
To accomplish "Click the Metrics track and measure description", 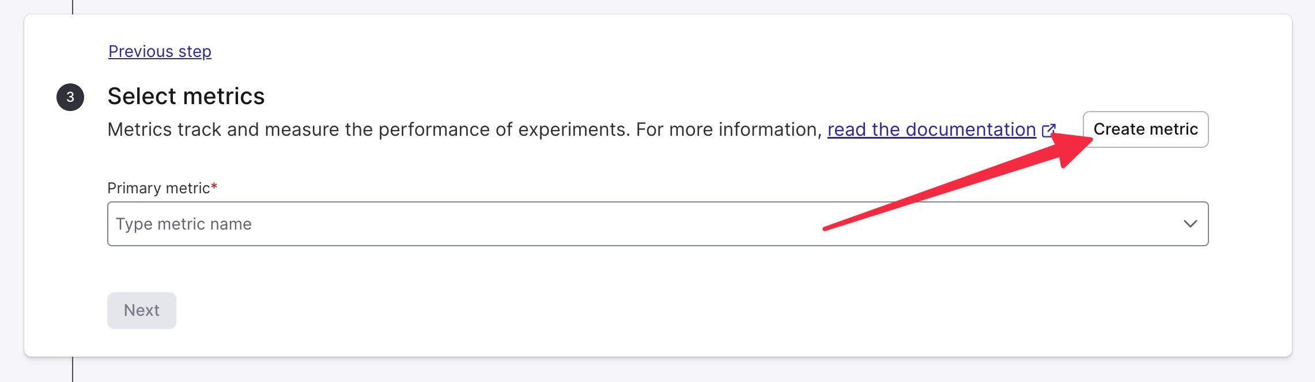I will pyautogui.click(x=288, y=130).
